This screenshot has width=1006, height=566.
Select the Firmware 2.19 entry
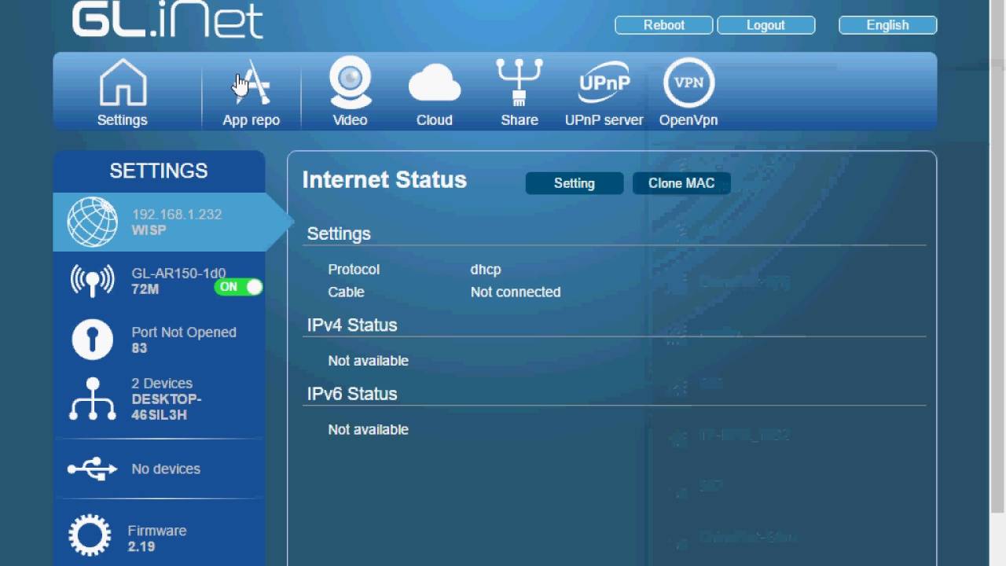(x=159, y=538)
